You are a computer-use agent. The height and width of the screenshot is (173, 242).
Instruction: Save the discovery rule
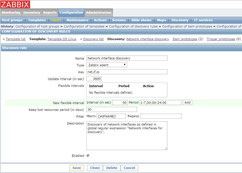77,168
